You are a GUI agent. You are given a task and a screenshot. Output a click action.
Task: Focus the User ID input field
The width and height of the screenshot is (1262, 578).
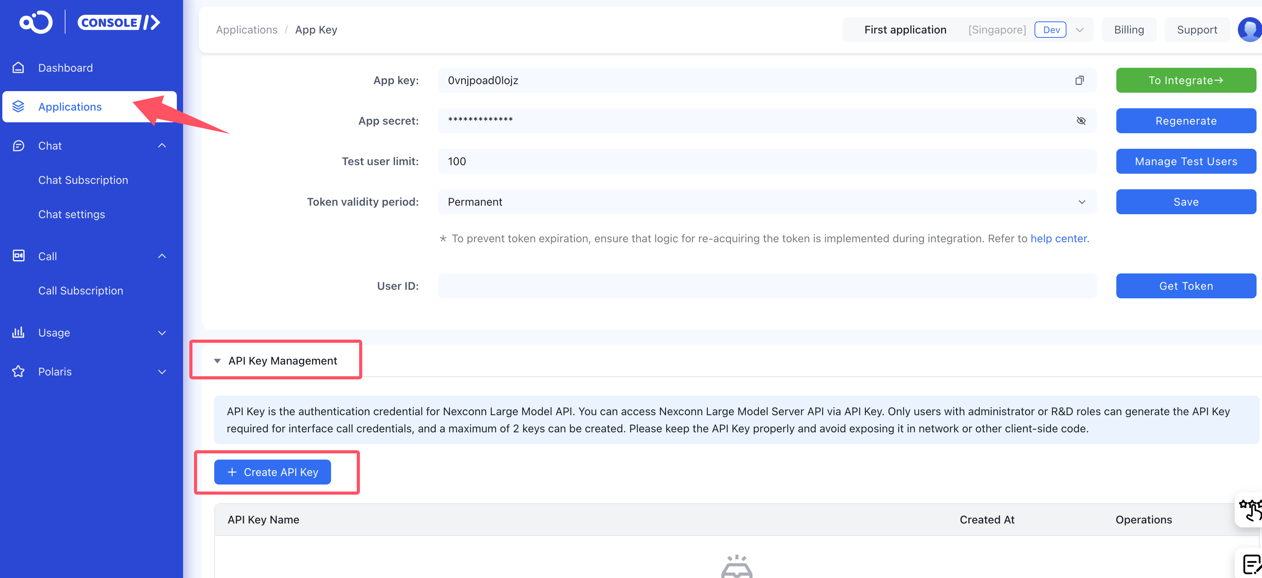[766, 286]
